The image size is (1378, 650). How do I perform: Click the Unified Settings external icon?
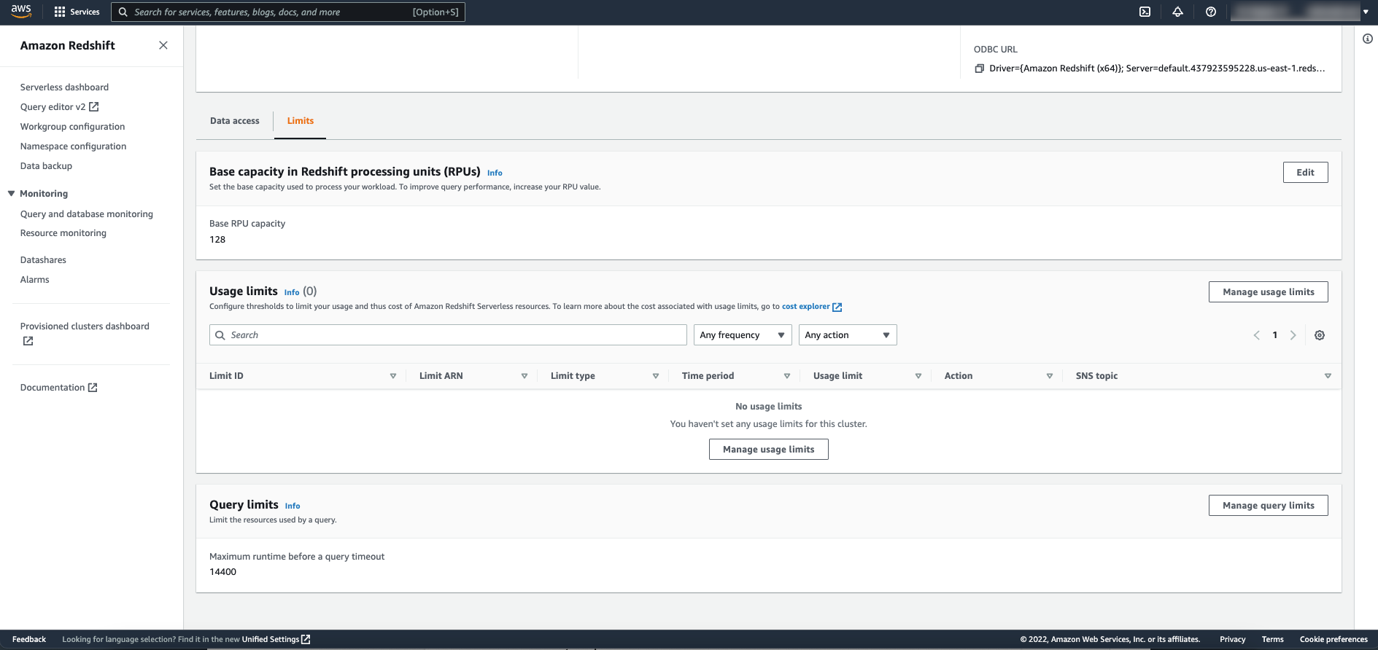coord(306,639)
